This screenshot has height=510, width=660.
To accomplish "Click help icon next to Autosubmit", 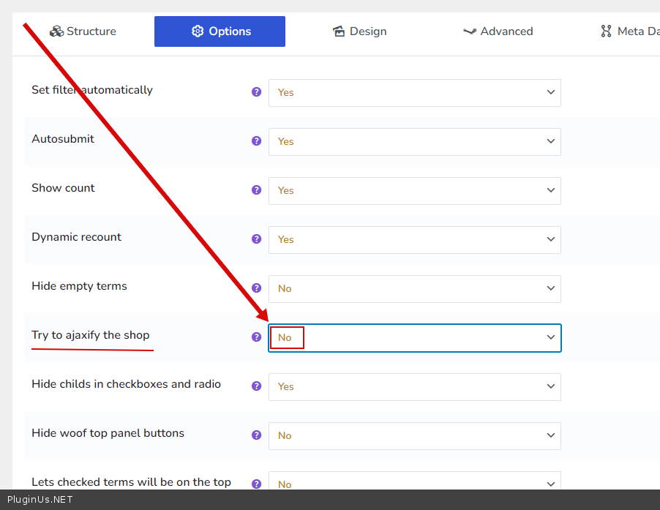I will pos(256,141).
